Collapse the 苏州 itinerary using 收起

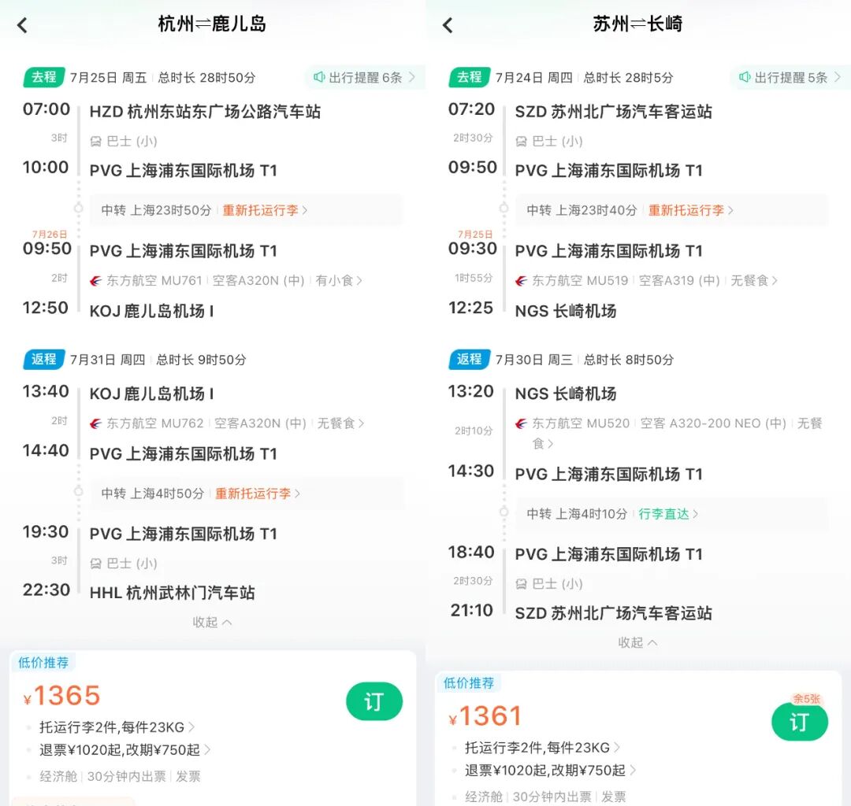coord(638,642)
